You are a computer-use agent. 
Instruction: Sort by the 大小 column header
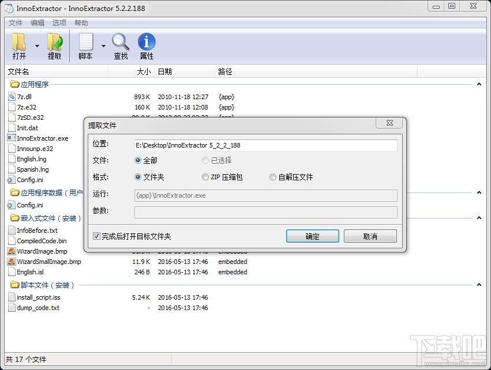pos(131,71)
